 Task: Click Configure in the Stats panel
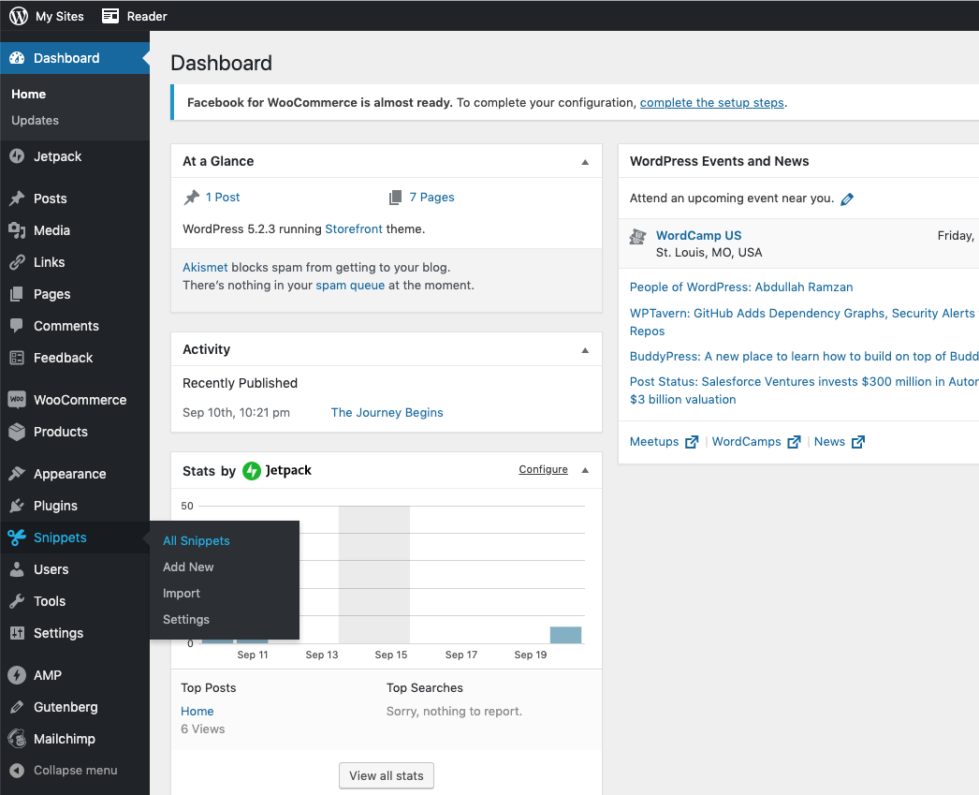tap(543, 470)
